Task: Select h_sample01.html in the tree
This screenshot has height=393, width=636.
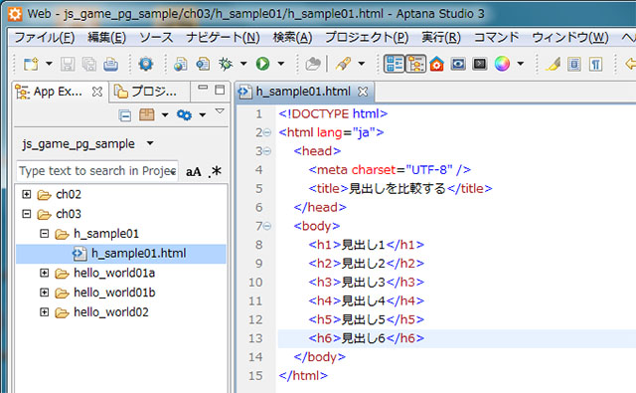Action: tap(121, 254)
